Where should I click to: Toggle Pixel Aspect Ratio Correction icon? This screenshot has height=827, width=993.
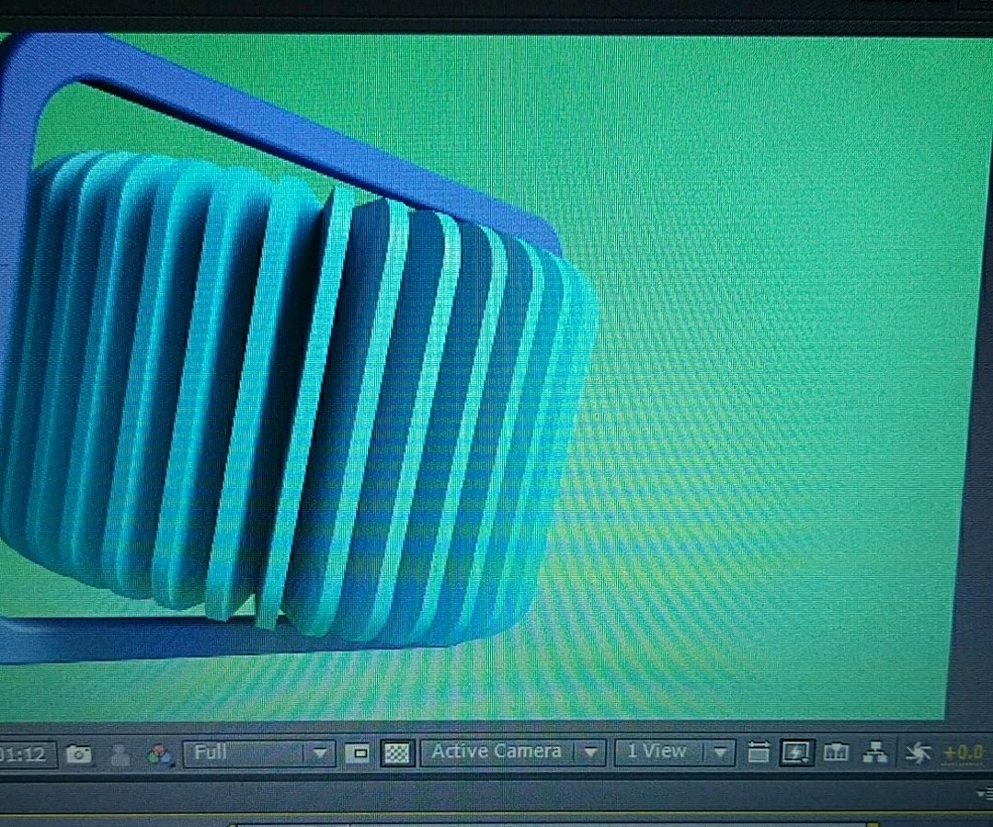point(758,752)
